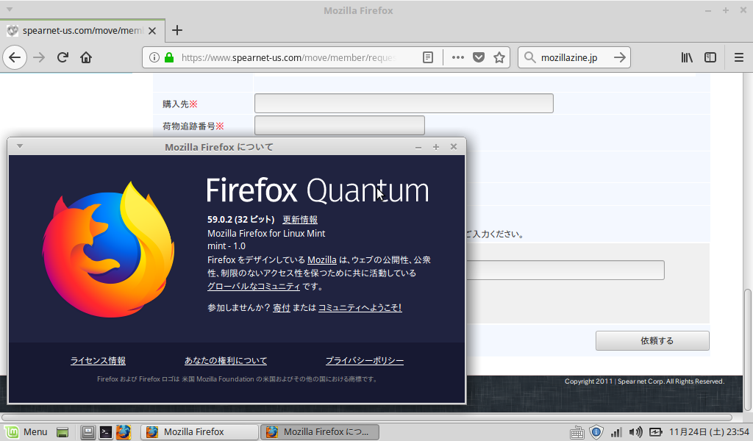Select the spearnet-us.com tab
Viewport: 753px width, 441px height.
pos(82,30)
